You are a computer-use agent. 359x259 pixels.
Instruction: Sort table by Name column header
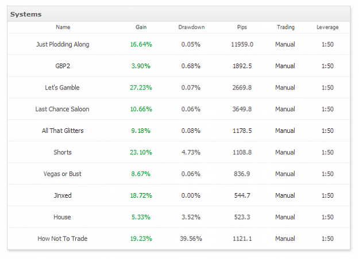point(63,27)
